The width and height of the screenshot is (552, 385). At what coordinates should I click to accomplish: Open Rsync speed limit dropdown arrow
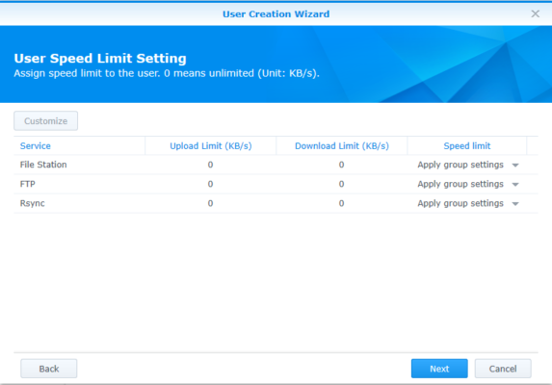click(515, 204)
